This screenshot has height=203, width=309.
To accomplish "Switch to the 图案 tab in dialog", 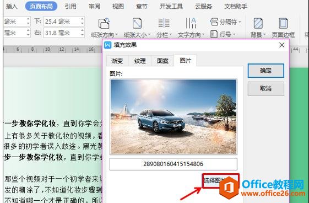I will [162, 61].
